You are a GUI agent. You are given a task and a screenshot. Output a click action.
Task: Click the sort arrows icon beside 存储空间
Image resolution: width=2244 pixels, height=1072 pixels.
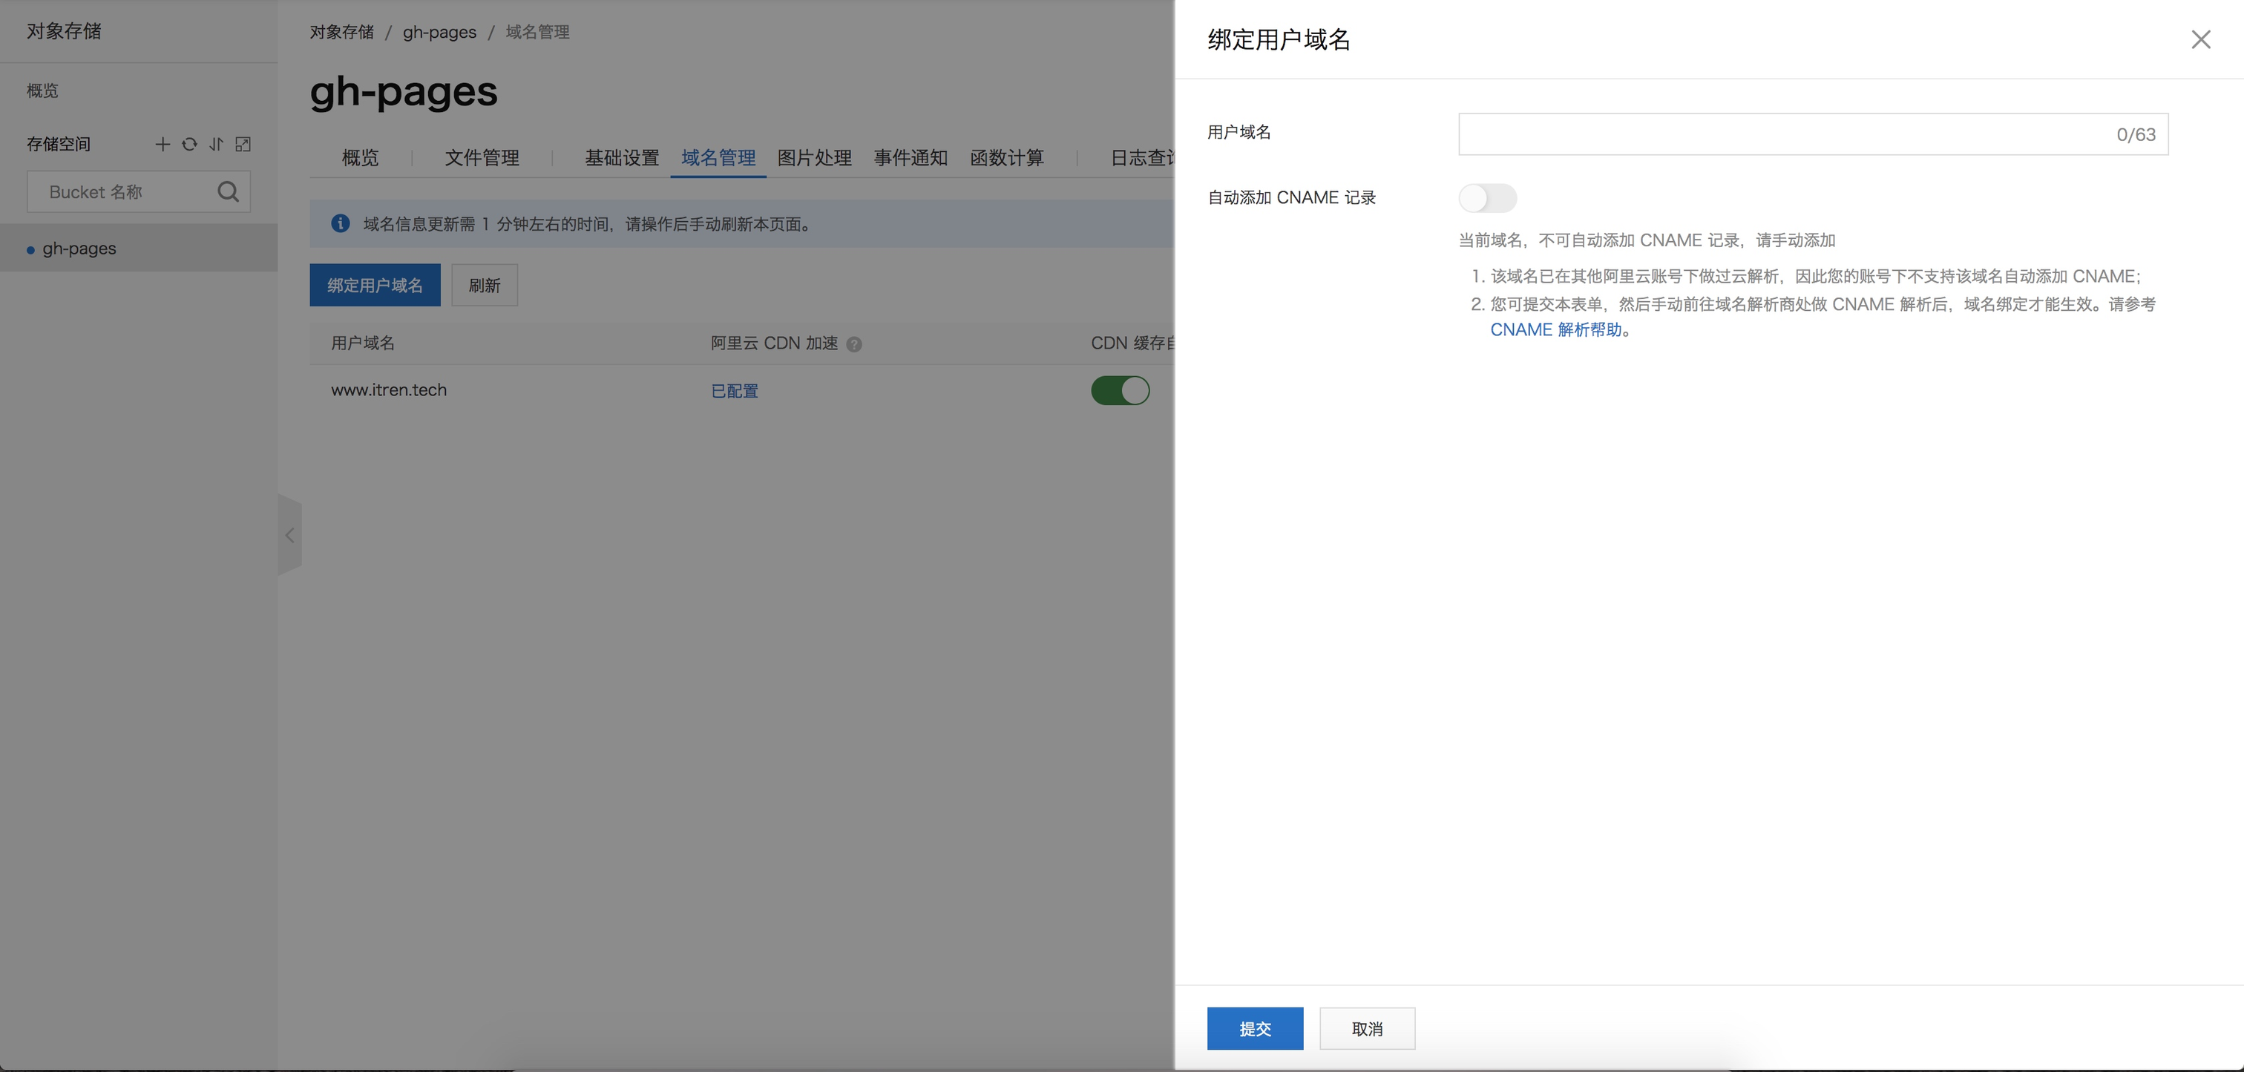point(216,145)
